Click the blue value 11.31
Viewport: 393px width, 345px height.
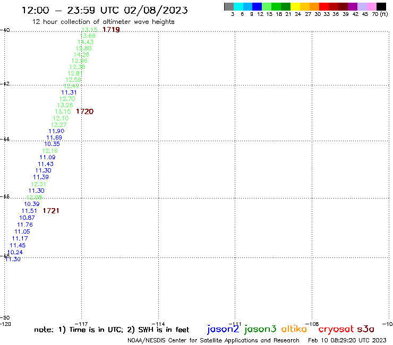69,92
